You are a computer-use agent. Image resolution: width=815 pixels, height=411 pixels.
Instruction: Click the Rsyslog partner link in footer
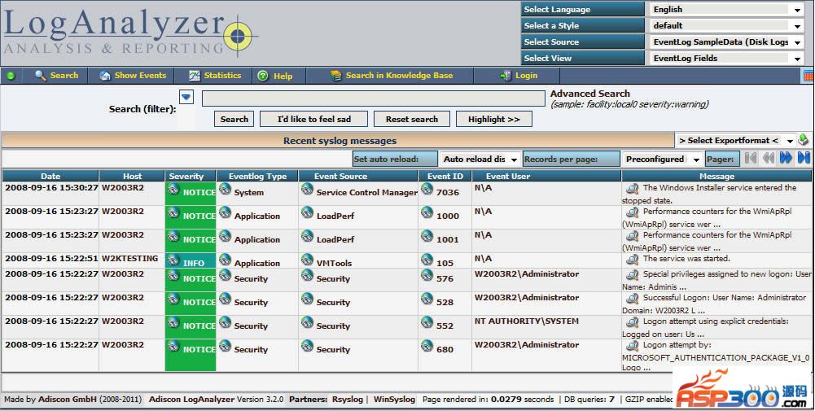349,400
